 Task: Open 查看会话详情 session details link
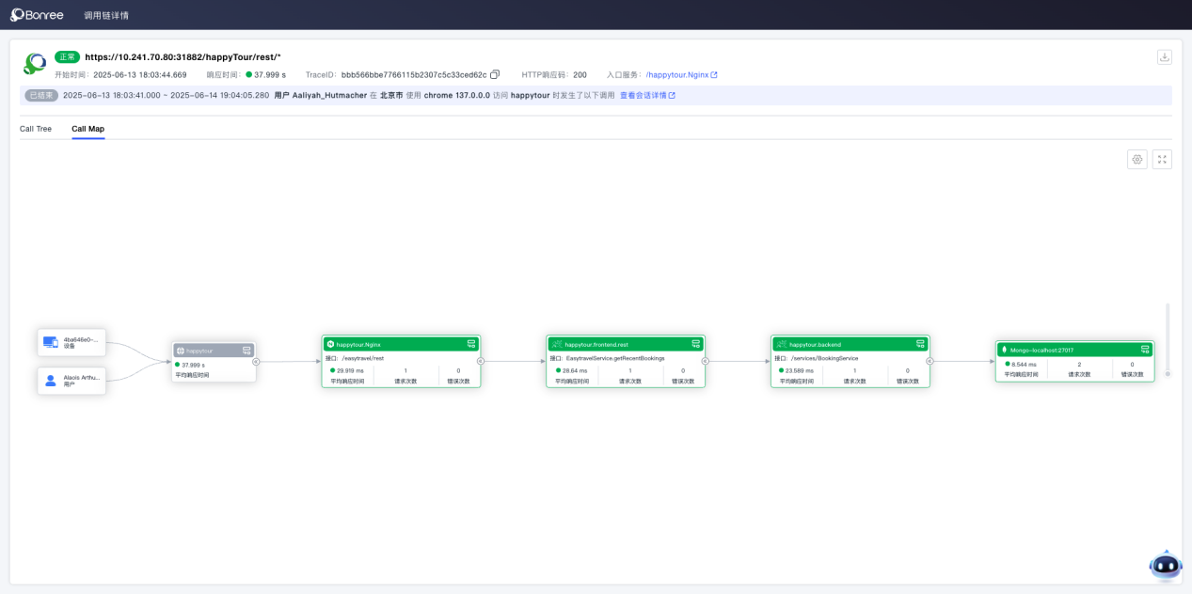646,95
